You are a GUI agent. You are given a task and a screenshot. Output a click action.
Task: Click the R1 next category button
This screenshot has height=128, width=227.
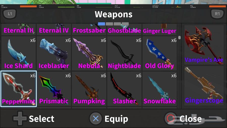217,14
